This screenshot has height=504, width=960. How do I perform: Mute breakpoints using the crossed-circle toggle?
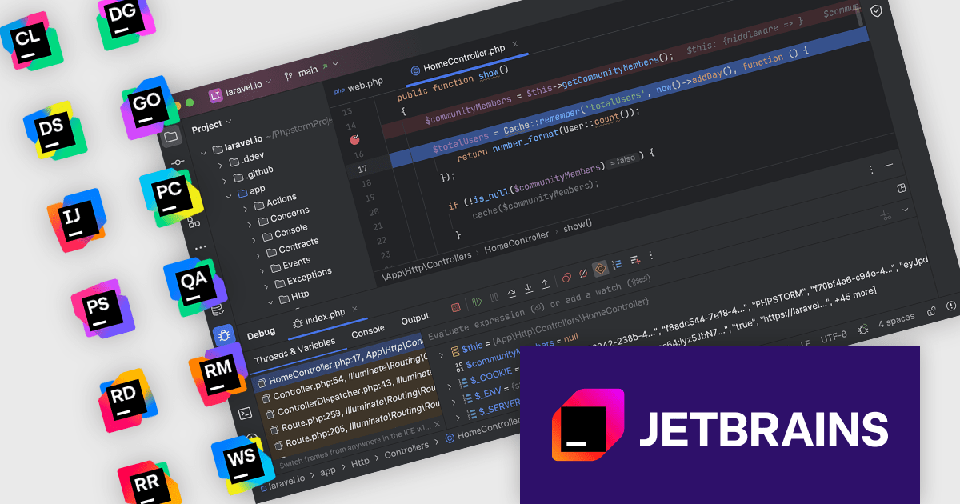(582, 273)
